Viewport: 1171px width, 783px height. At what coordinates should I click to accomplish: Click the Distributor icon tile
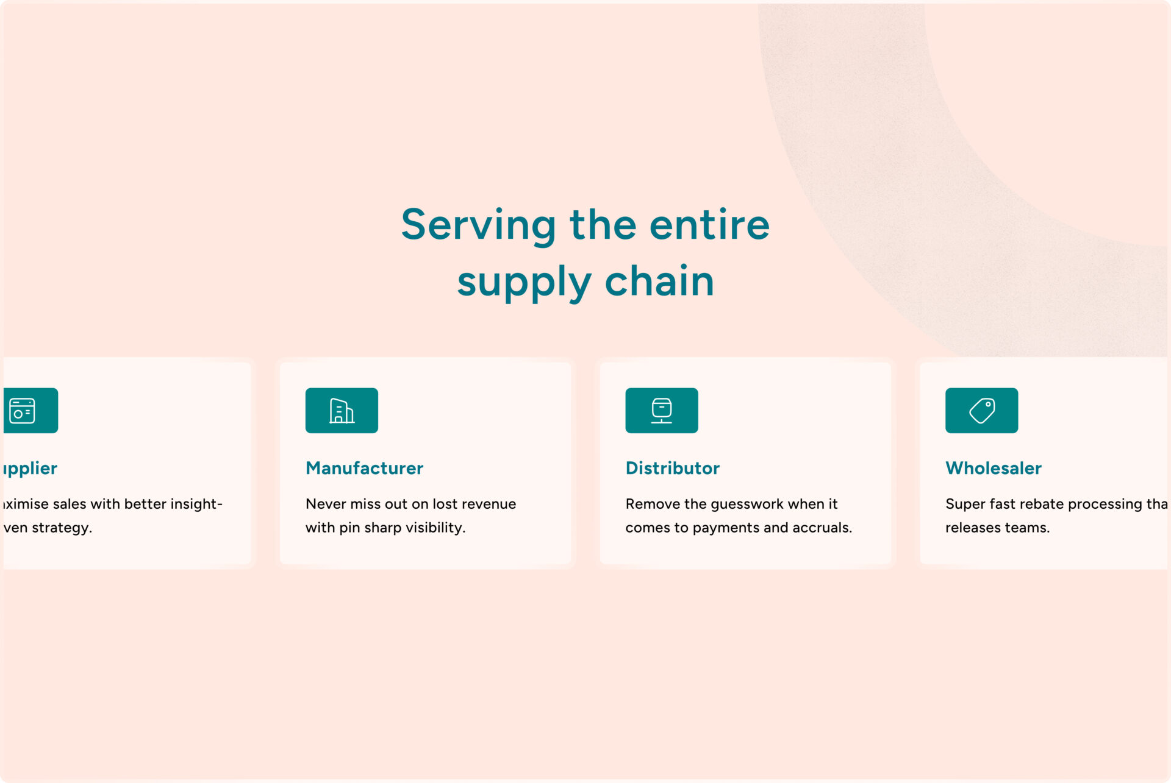(661, 411)
